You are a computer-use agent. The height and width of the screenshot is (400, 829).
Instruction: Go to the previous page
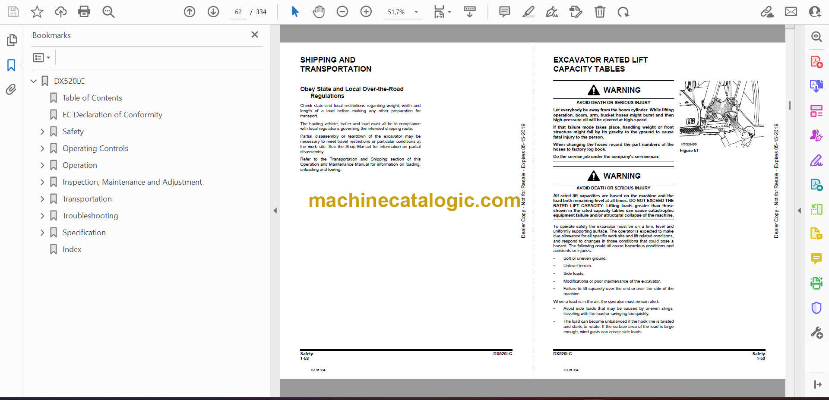190,12
